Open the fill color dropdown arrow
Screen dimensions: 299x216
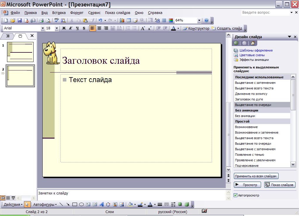tap(135, 205)
